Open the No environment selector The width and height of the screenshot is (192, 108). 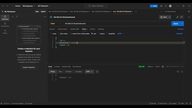tap(174, 11)
